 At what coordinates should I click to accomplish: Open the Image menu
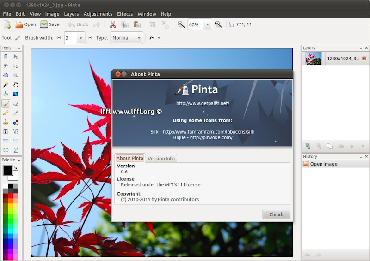tap(52, 14)
